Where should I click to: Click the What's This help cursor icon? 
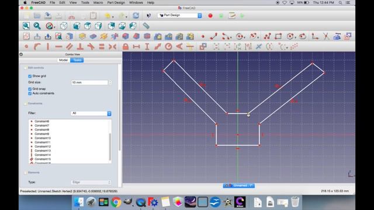click(148, 16)
